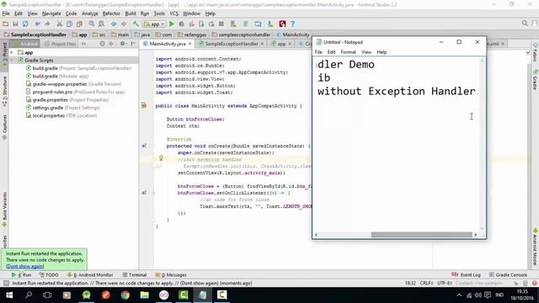Open the app run configuration dropdown
539x303 pixels.
tap(154, 24)
